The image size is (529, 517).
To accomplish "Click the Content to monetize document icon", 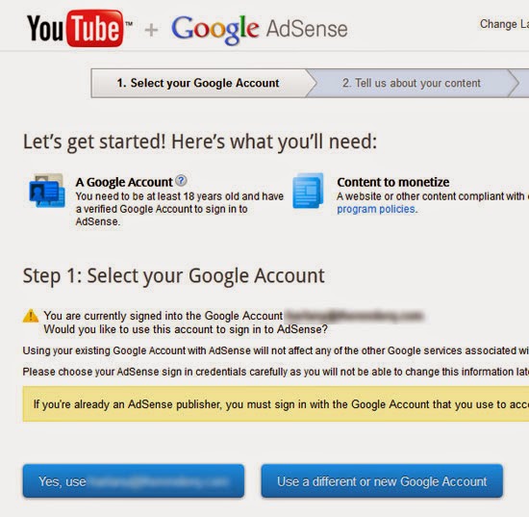I will pyautogui.click(x=308, y=191).
